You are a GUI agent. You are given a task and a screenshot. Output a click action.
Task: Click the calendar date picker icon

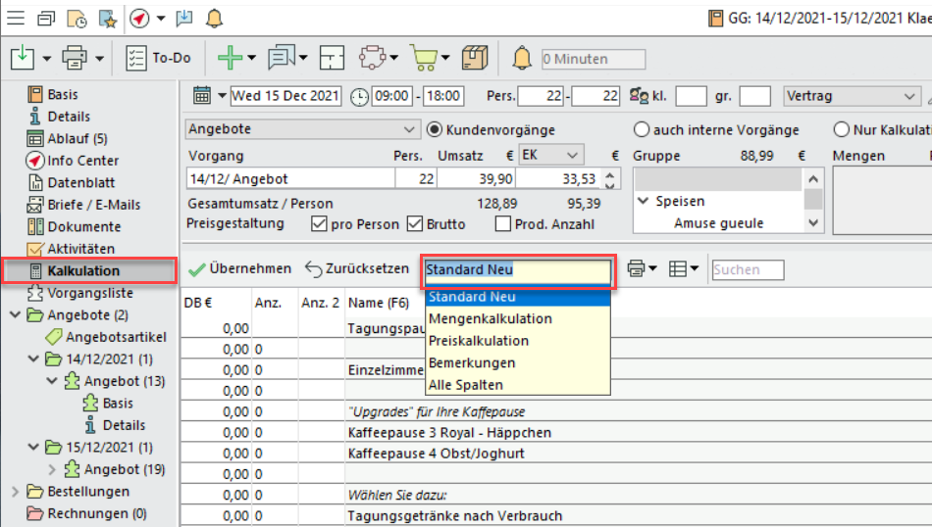(201, 96)
